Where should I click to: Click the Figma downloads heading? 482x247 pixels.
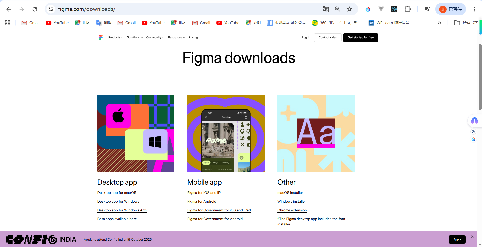pyautogui.click(x=239, y=58)
